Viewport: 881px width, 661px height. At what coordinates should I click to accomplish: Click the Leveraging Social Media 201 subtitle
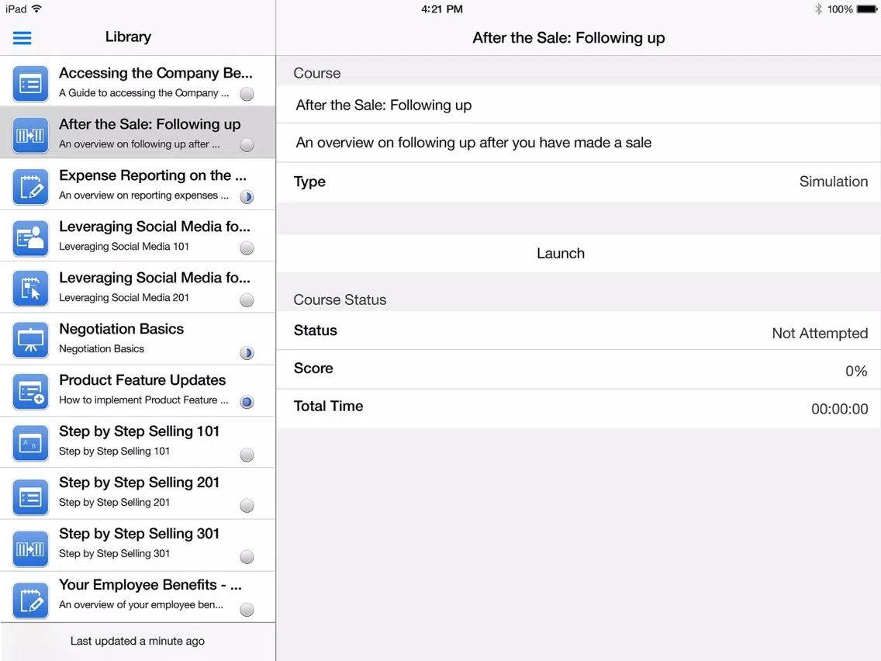click(123, 297)
